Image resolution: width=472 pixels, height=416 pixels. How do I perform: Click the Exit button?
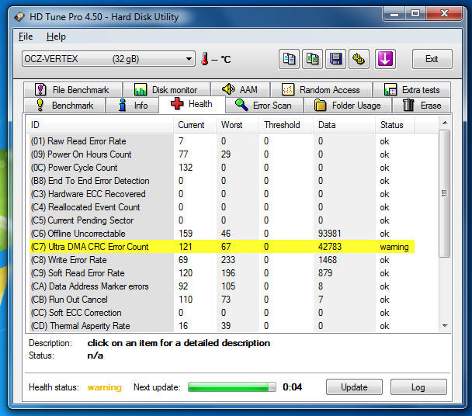[x=432, y=59]
